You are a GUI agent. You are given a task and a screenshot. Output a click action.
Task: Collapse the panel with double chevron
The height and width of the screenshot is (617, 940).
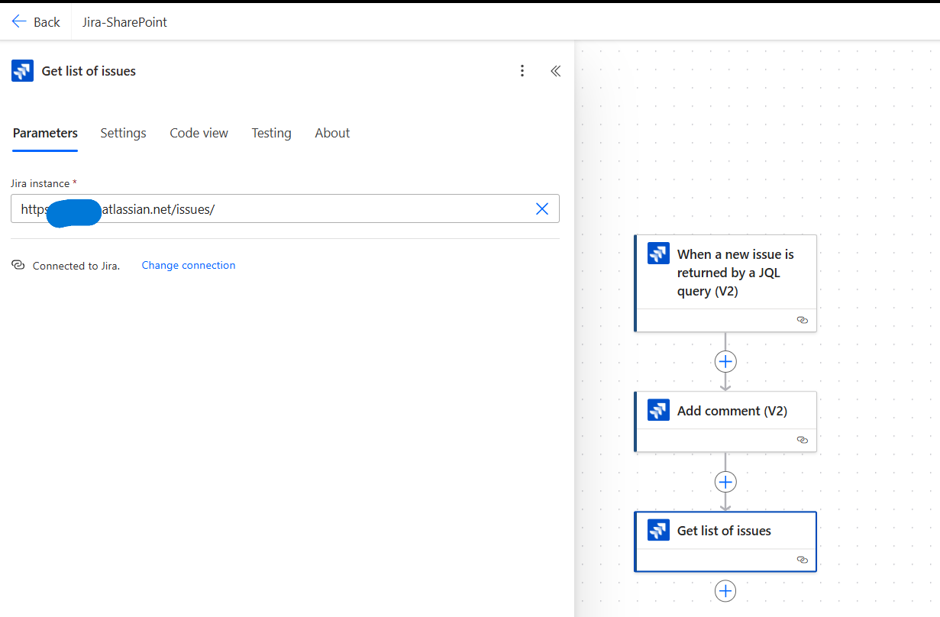point(556,71)
